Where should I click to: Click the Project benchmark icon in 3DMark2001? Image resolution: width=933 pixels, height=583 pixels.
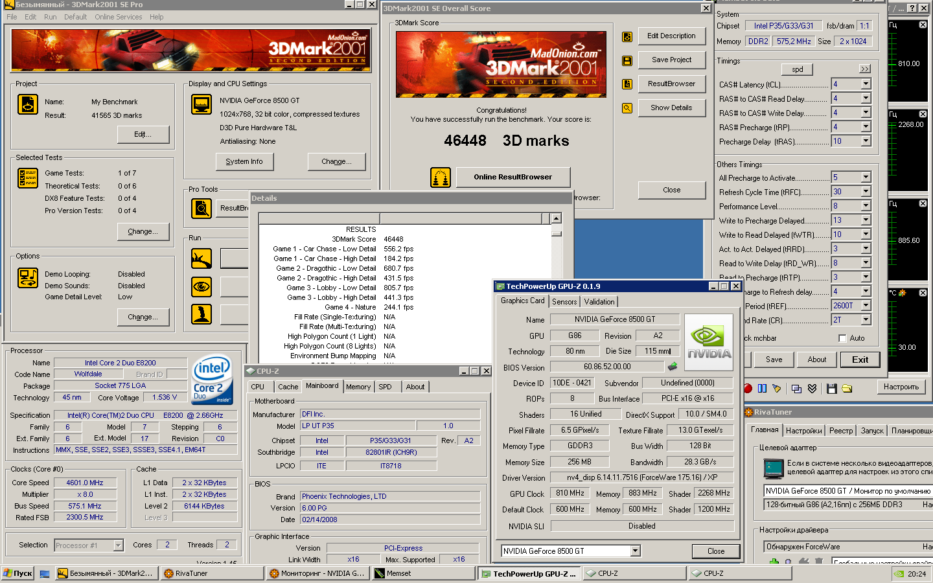coord(27,104)
